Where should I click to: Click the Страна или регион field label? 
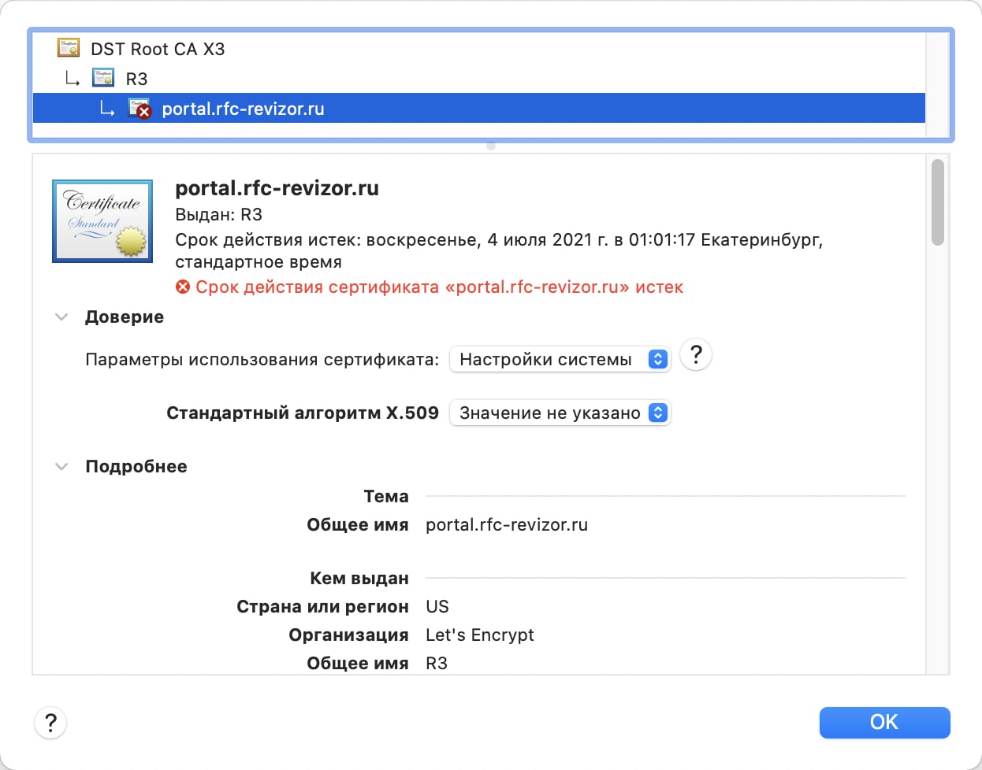click(x=322, y=606)
